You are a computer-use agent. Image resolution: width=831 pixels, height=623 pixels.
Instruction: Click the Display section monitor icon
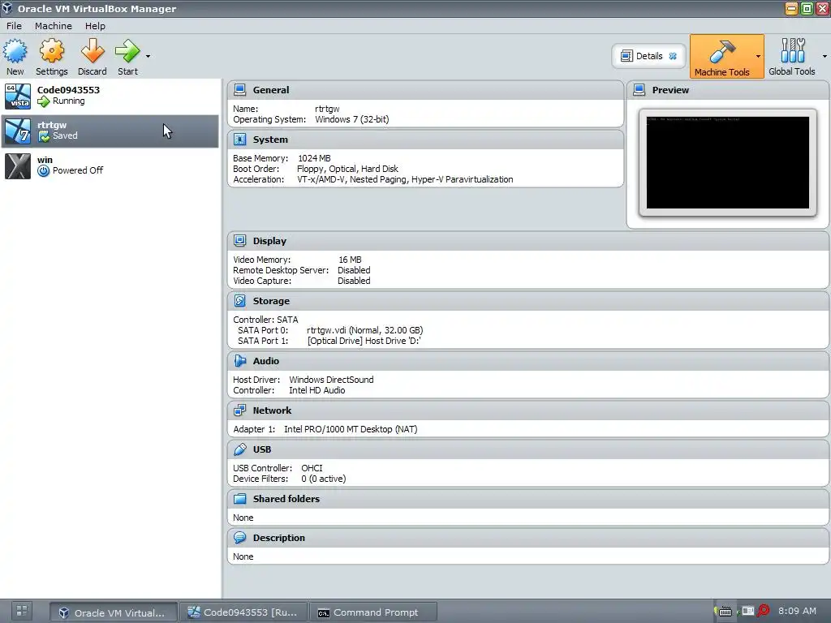coord(239,240)
